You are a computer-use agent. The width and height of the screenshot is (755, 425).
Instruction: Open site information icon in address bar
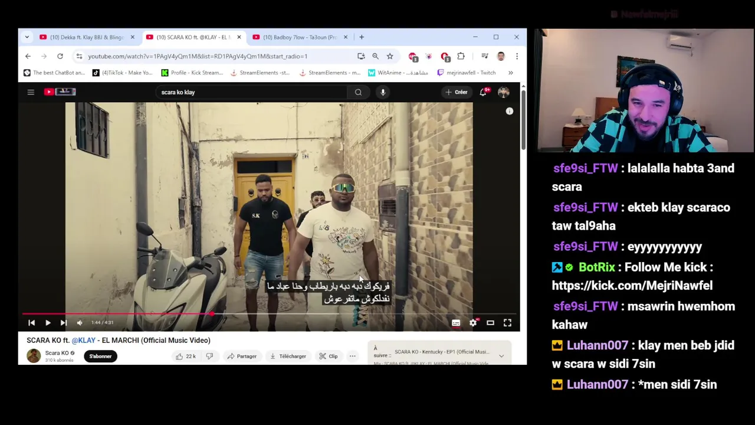[79, 56]
